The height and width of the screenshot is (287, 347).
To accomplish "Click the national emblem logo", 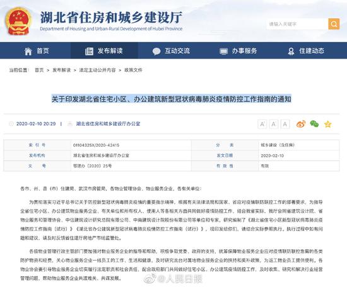I will click(18, 21).
